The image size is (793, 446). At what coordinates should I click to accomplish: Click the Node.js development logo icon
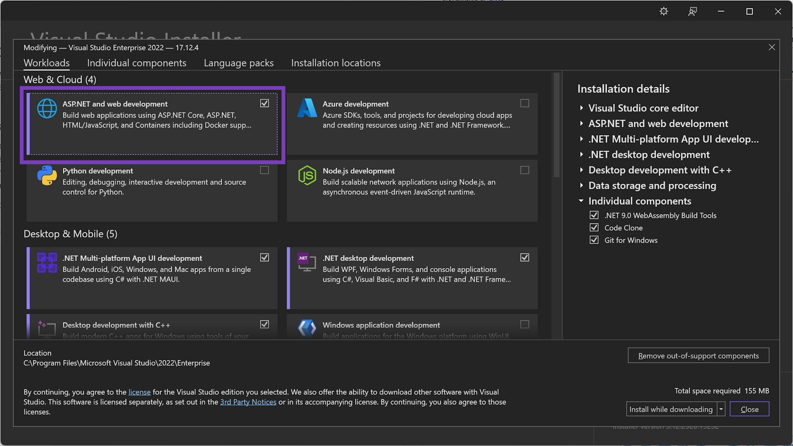point(307,175)
